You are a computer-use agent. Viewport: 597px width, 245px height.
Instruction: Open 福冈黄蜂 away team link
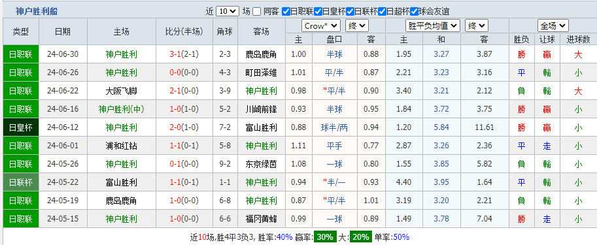tap(261, 219)
